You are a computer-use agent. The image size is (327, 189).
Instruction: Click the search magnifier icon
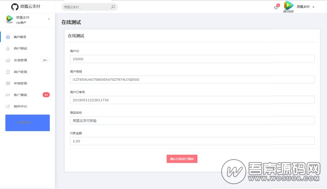tap(113, 7)
